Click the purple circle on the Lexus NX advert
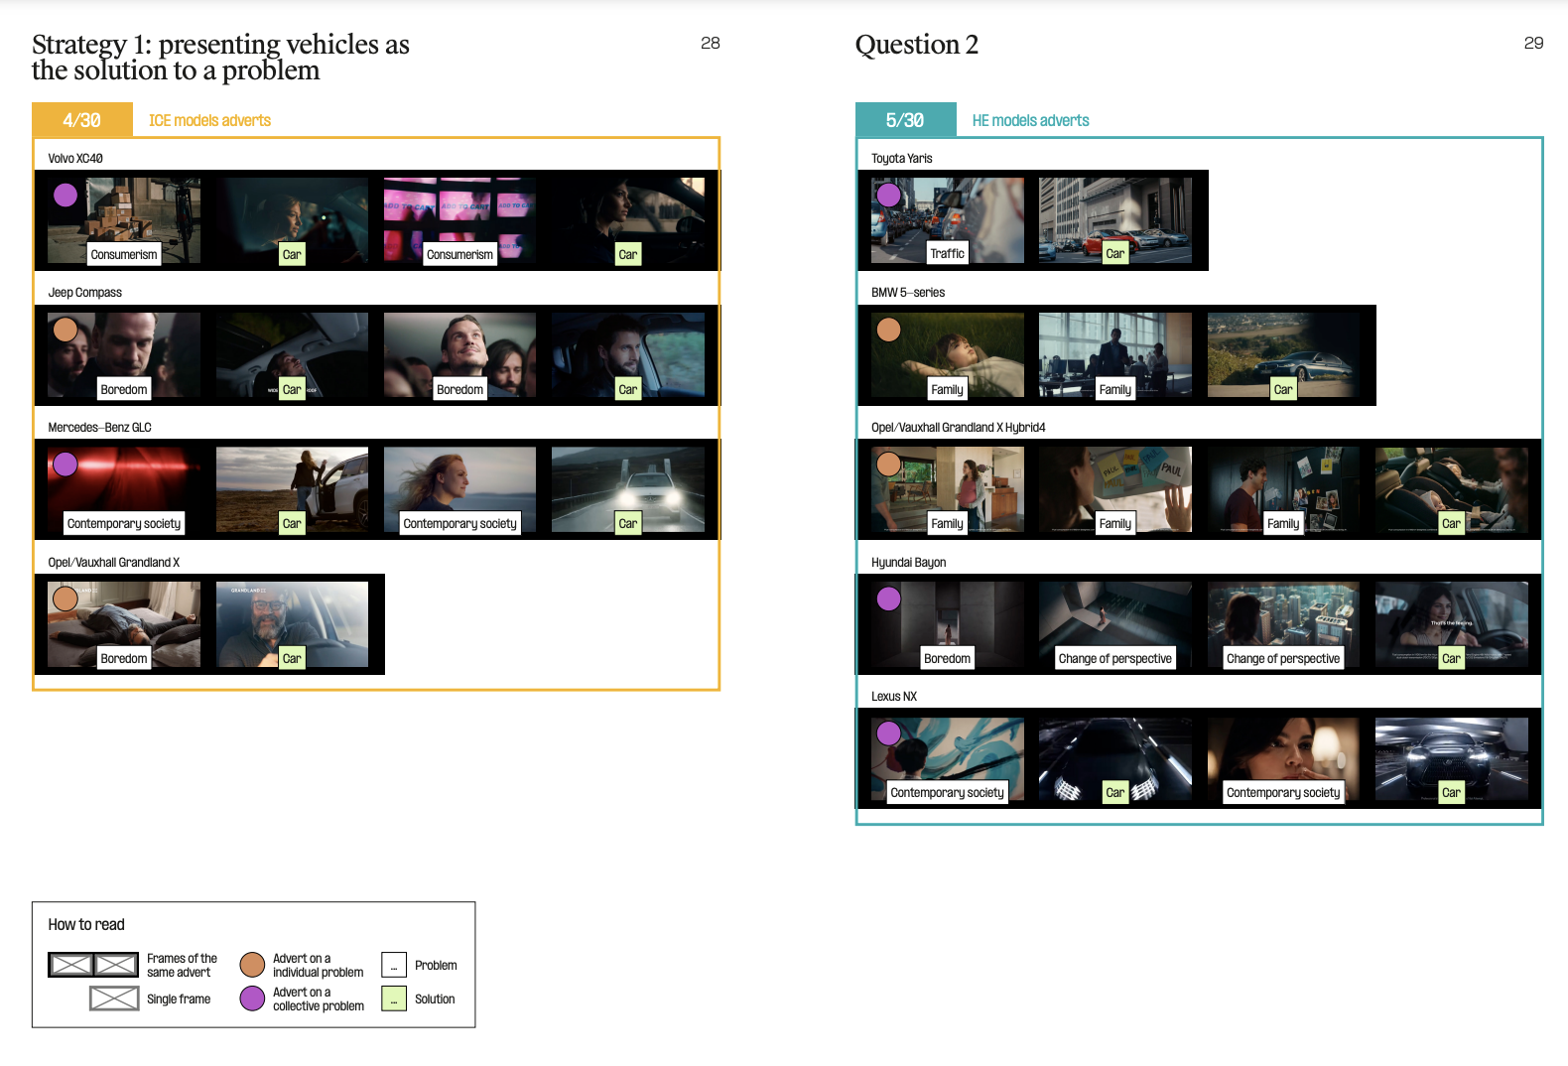 pyautogui.click(x=889, y=733)
